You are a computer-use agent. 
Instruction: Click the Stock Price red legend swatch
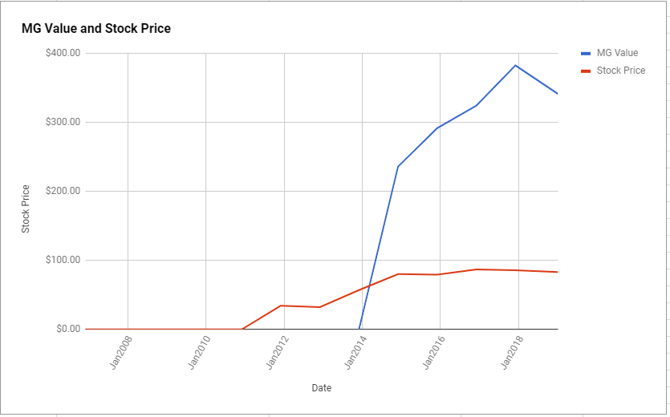586,71
